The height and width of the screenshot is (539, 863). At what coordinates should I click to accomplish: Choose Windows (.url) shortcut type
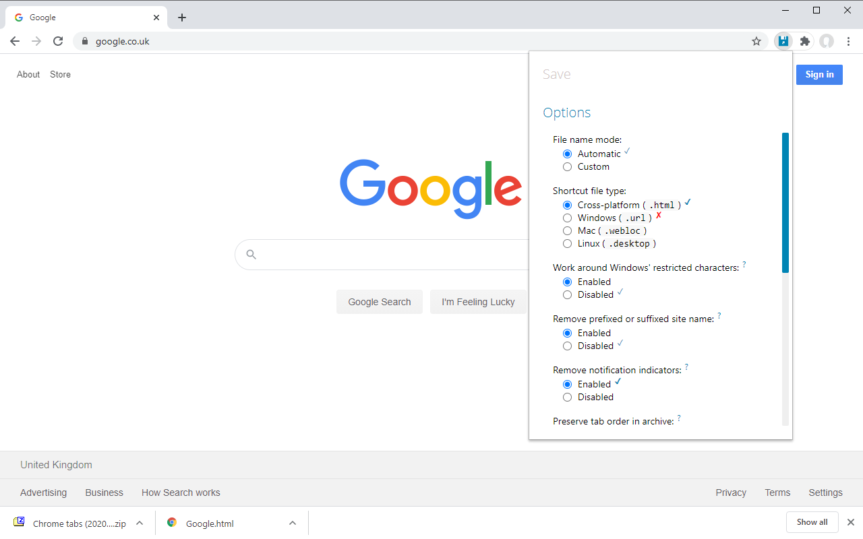567,218
